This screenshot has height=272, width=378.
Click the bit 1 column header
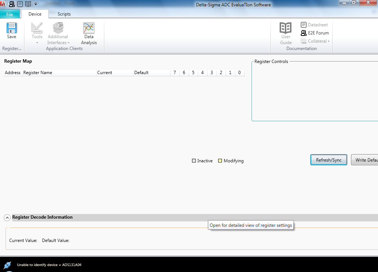(x=230, y=73)
